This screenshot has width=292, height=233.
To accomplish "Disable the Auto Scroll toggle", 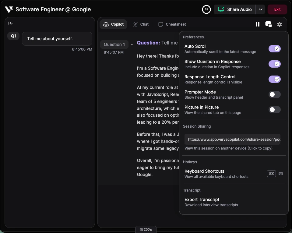I will point(274,49).
